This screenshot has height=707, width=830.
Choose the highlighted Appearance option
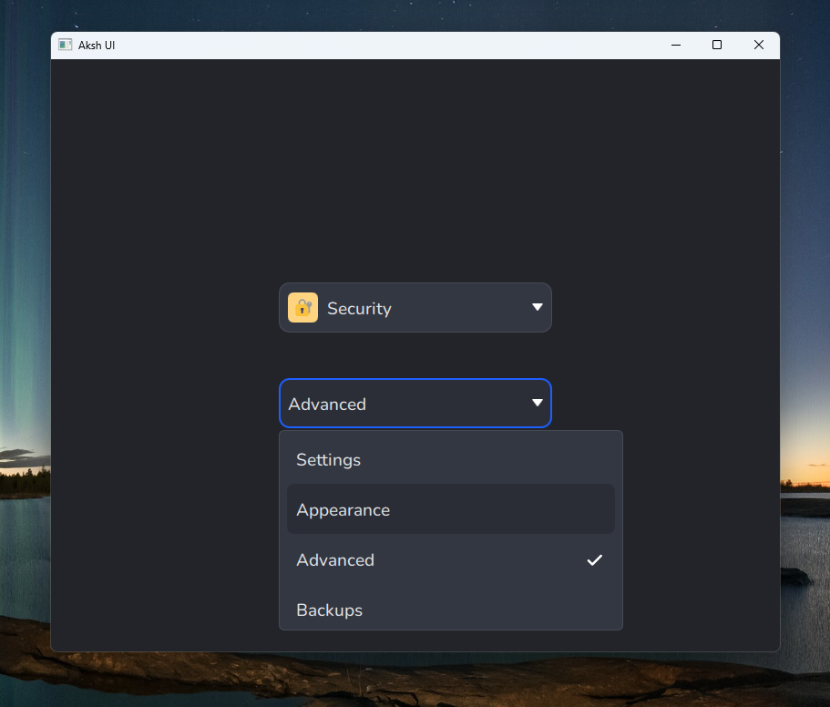pos(450,509)
